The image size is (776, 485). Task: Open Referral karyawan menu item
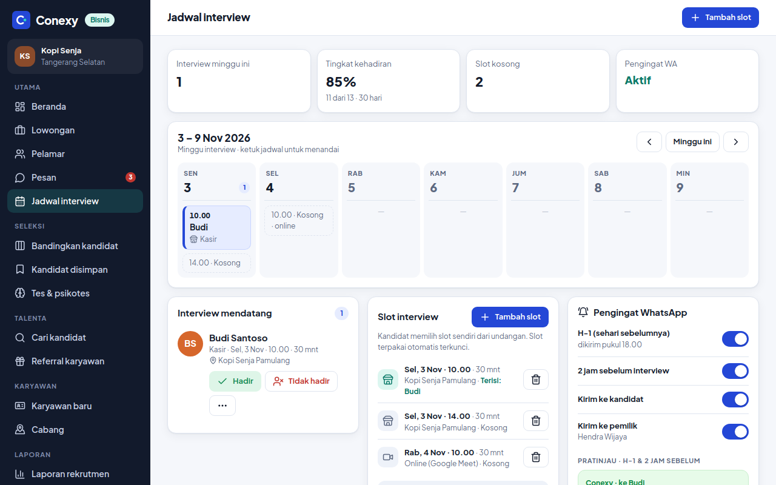[75, 361]
